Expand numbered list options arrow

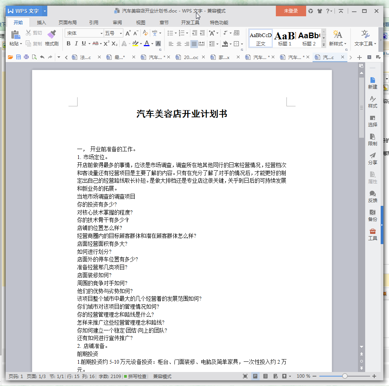187,33
